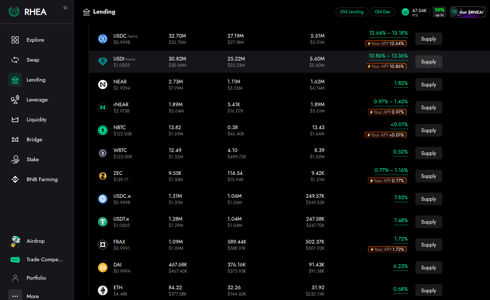This screenshot has width=490, height=300.
Task: Click Supply in DAI row
Action: [x=429, y=268]
